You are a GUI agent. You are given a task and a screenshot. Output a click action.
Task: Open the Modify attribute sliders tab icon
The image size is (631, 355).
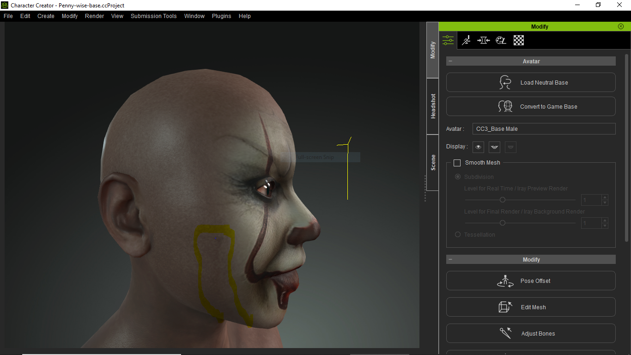click(x=448, y=40)
